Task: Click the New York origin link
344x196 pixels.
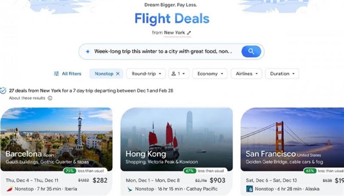Action: coord(175,33)
